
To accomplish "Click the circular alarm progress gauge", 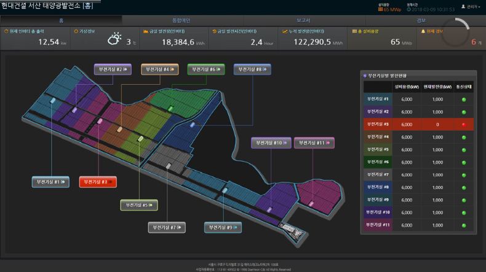I will tap(455, 33).
